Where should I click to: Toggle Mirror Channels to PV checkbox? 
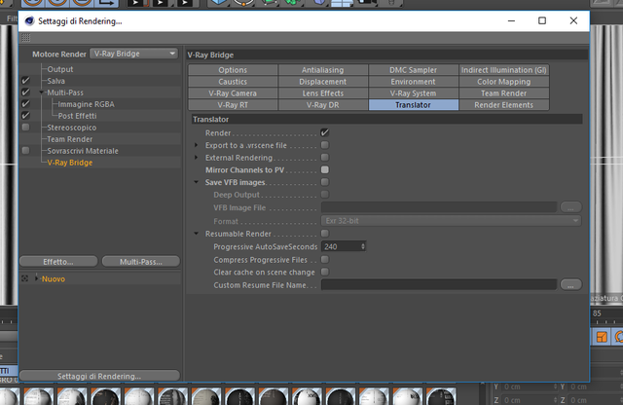[324, 169]
